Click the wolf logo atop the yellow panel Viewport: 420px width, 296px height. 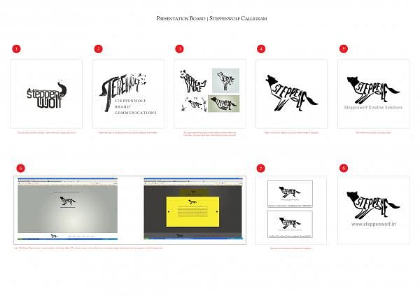[x=192, y=202]
